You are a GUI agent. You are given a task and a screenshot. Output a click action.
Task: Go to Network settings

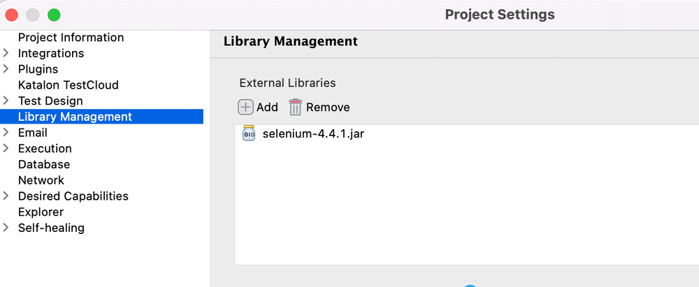pos(41,180)
